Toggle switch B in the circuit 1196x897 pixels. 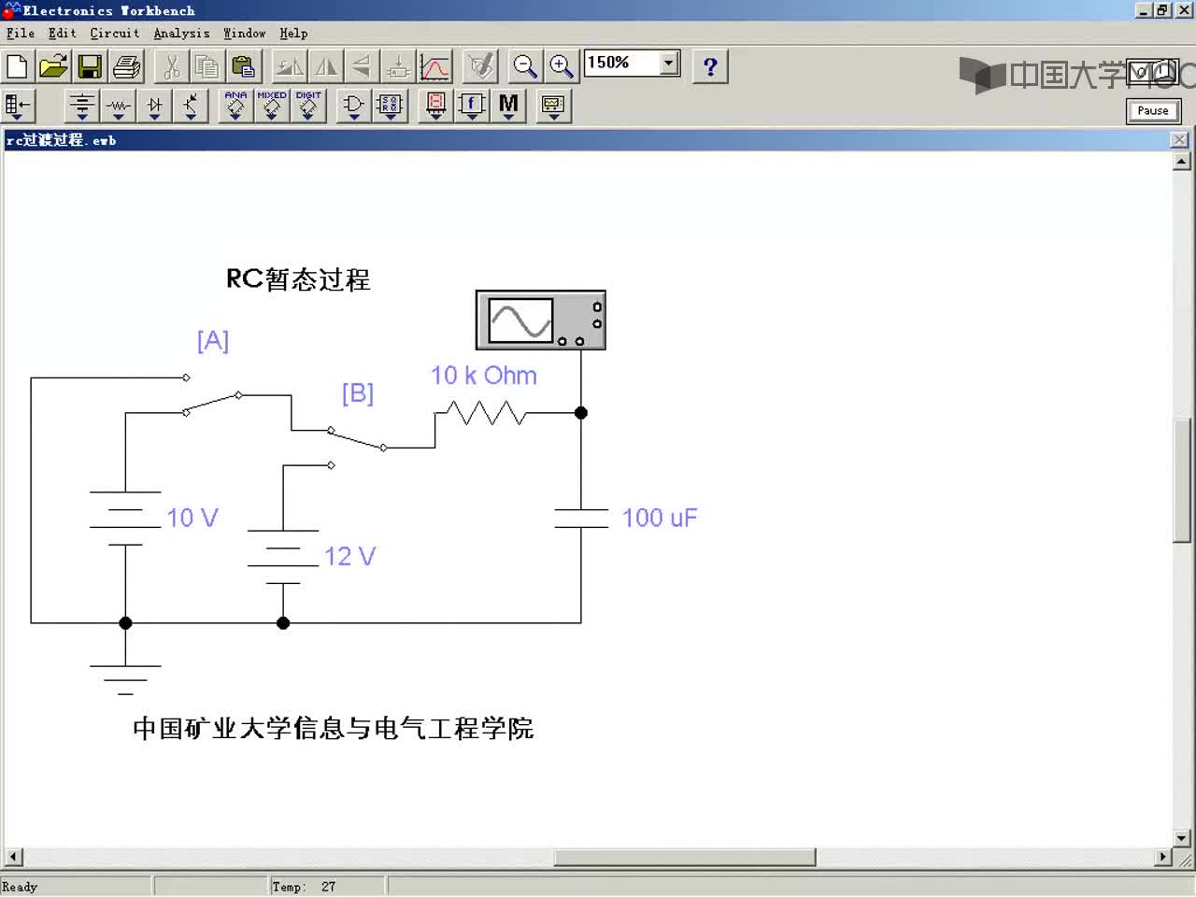click(x=357, y=447)
